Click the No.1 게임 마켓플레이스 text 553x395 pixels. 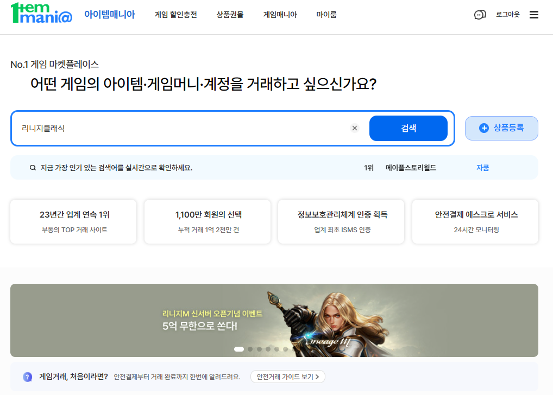pyautogui.click(x=55, y=65)
